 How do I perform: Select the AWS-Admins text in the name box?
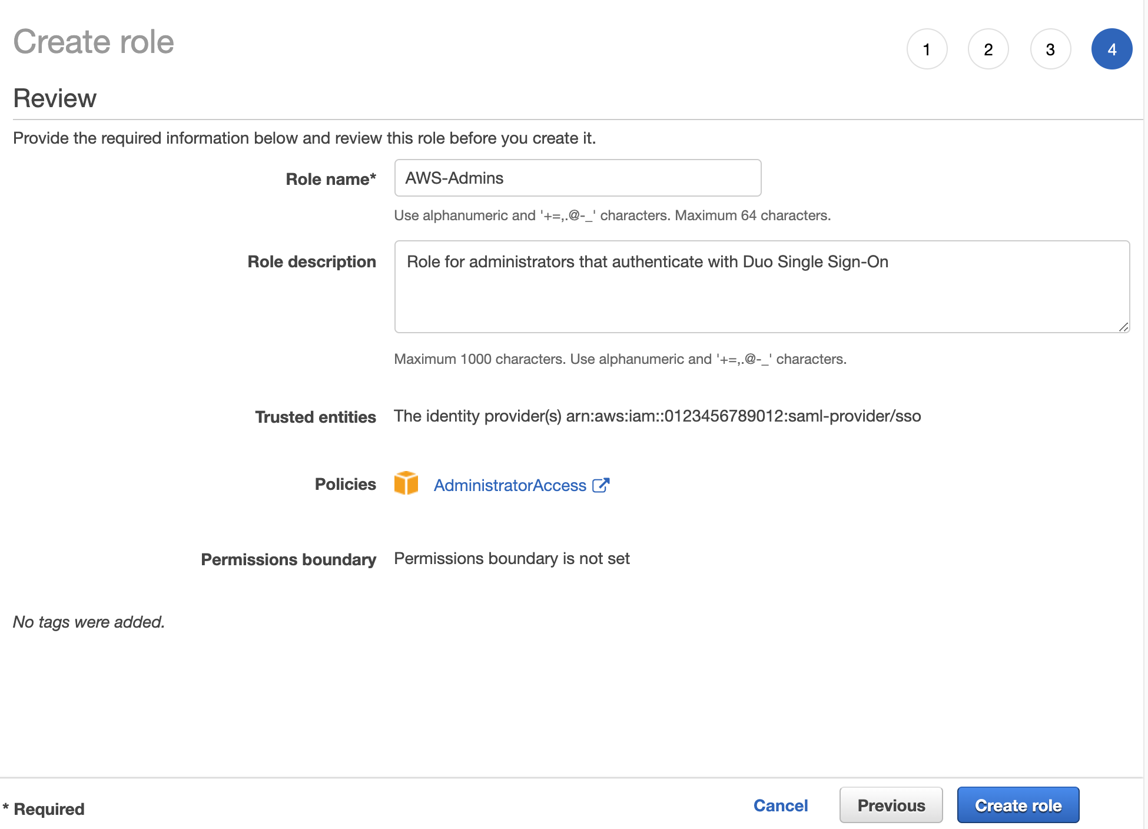[x=454, y=178]
